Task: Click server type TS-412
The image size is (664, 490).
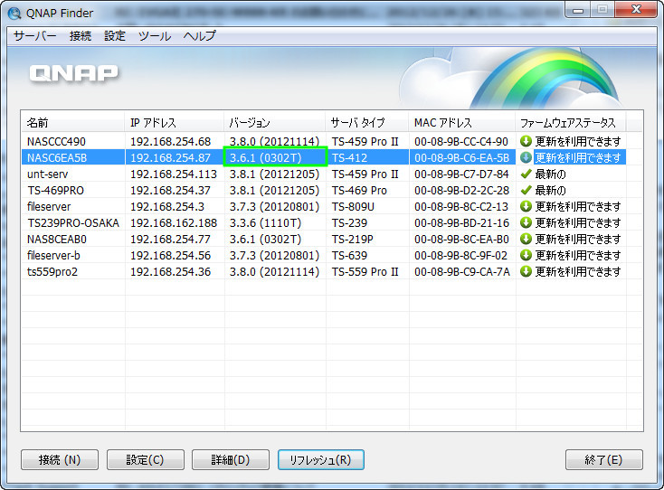Action: coord(349,158)
